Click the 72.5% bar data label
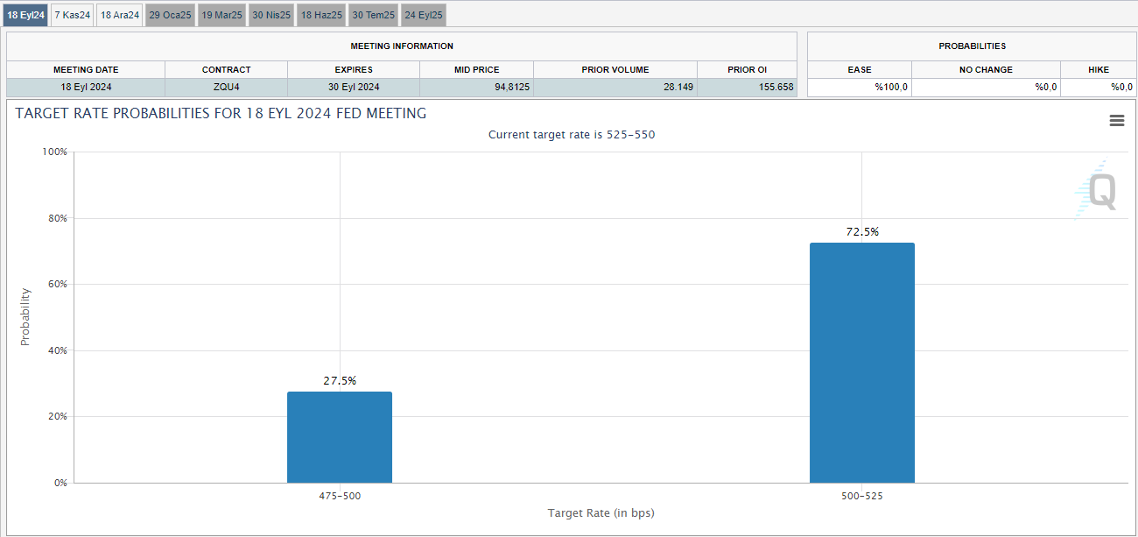 [x=861, y=232]
